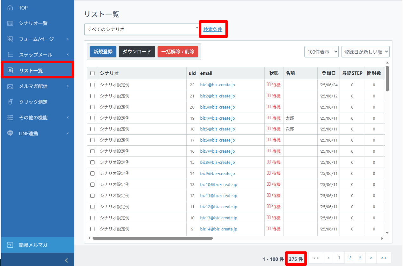Open the biz14@biz-create.jp email link
This screenshot has height=266, width=403.
(x=219, y=229)
